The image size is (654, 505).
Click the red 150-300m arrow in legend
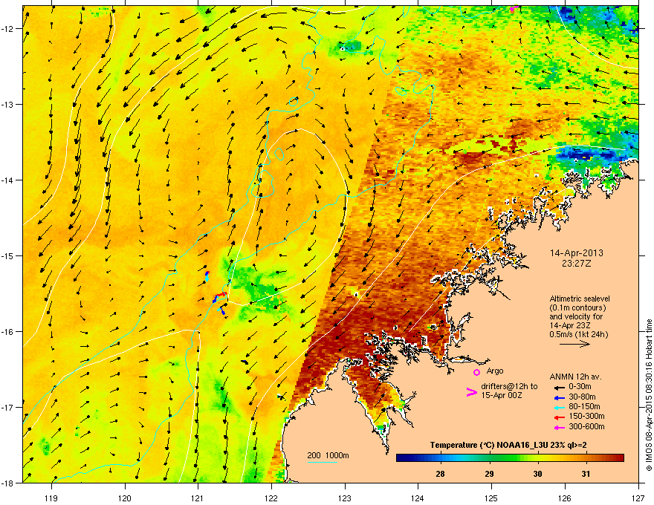tap(559, 417)
